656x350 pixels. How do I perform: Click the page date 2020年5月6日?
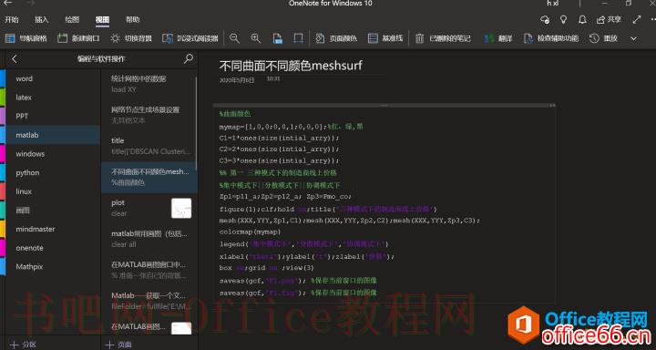coord(236,80)
